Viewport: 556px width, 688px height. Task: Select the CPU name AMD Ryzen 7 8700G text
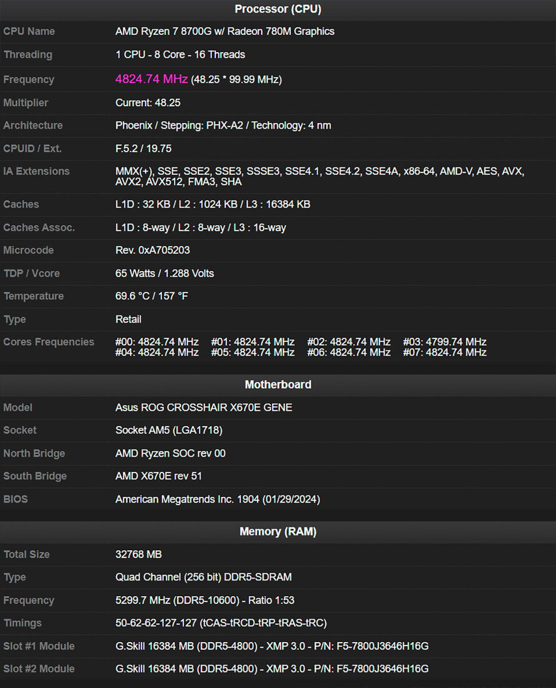tap(225, 32)
